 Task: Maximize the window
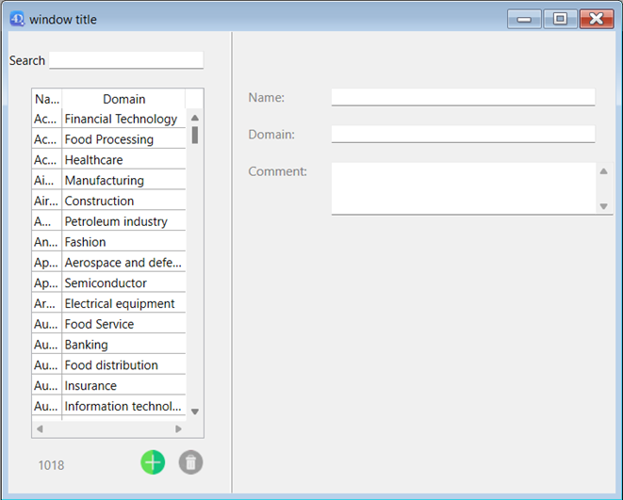pyautogui.click(x=560, y=19)
